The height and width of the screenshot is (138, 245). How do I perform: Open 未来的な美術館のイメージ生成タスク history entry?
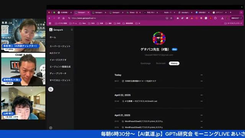point(140,81)
